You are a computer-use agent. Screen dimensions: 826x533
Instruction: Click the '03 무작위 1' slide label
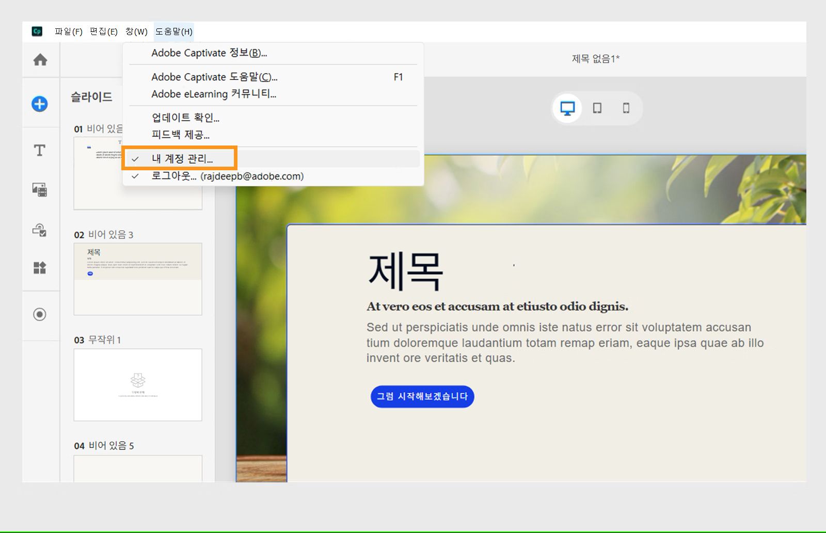coord(98,340)
